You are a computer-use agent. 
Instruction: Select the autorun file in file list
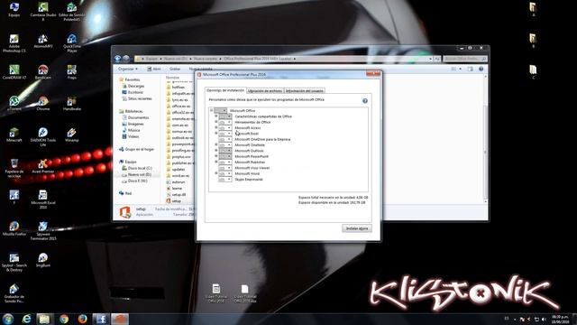point(176,182)
